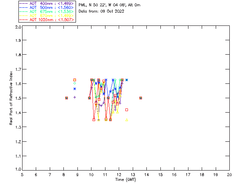Click the y-axis tick label 1.4

18,113
